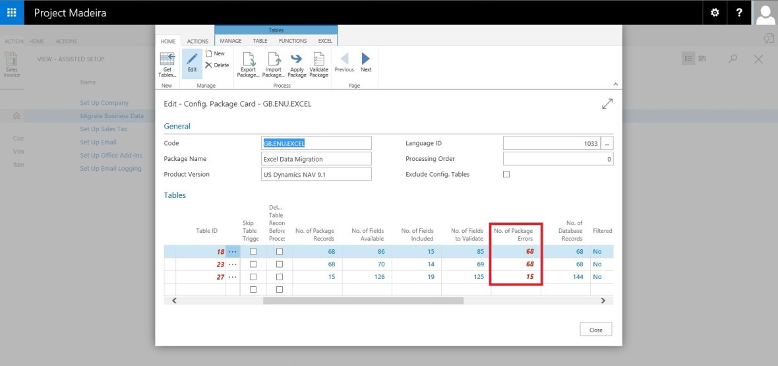Check Delete Table Records for table 23
This screenshot has height=366, width=778.
coord(280,264)
